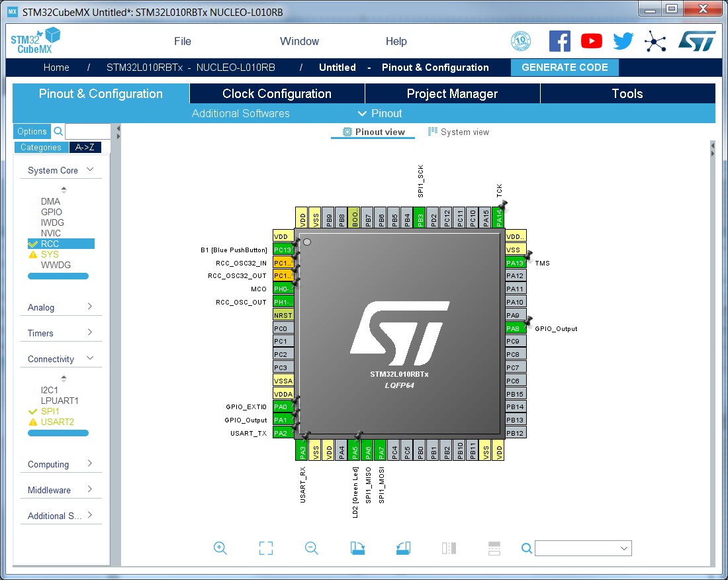Select pin PB3 SPI1_SCK

click(x=420, y=217)
